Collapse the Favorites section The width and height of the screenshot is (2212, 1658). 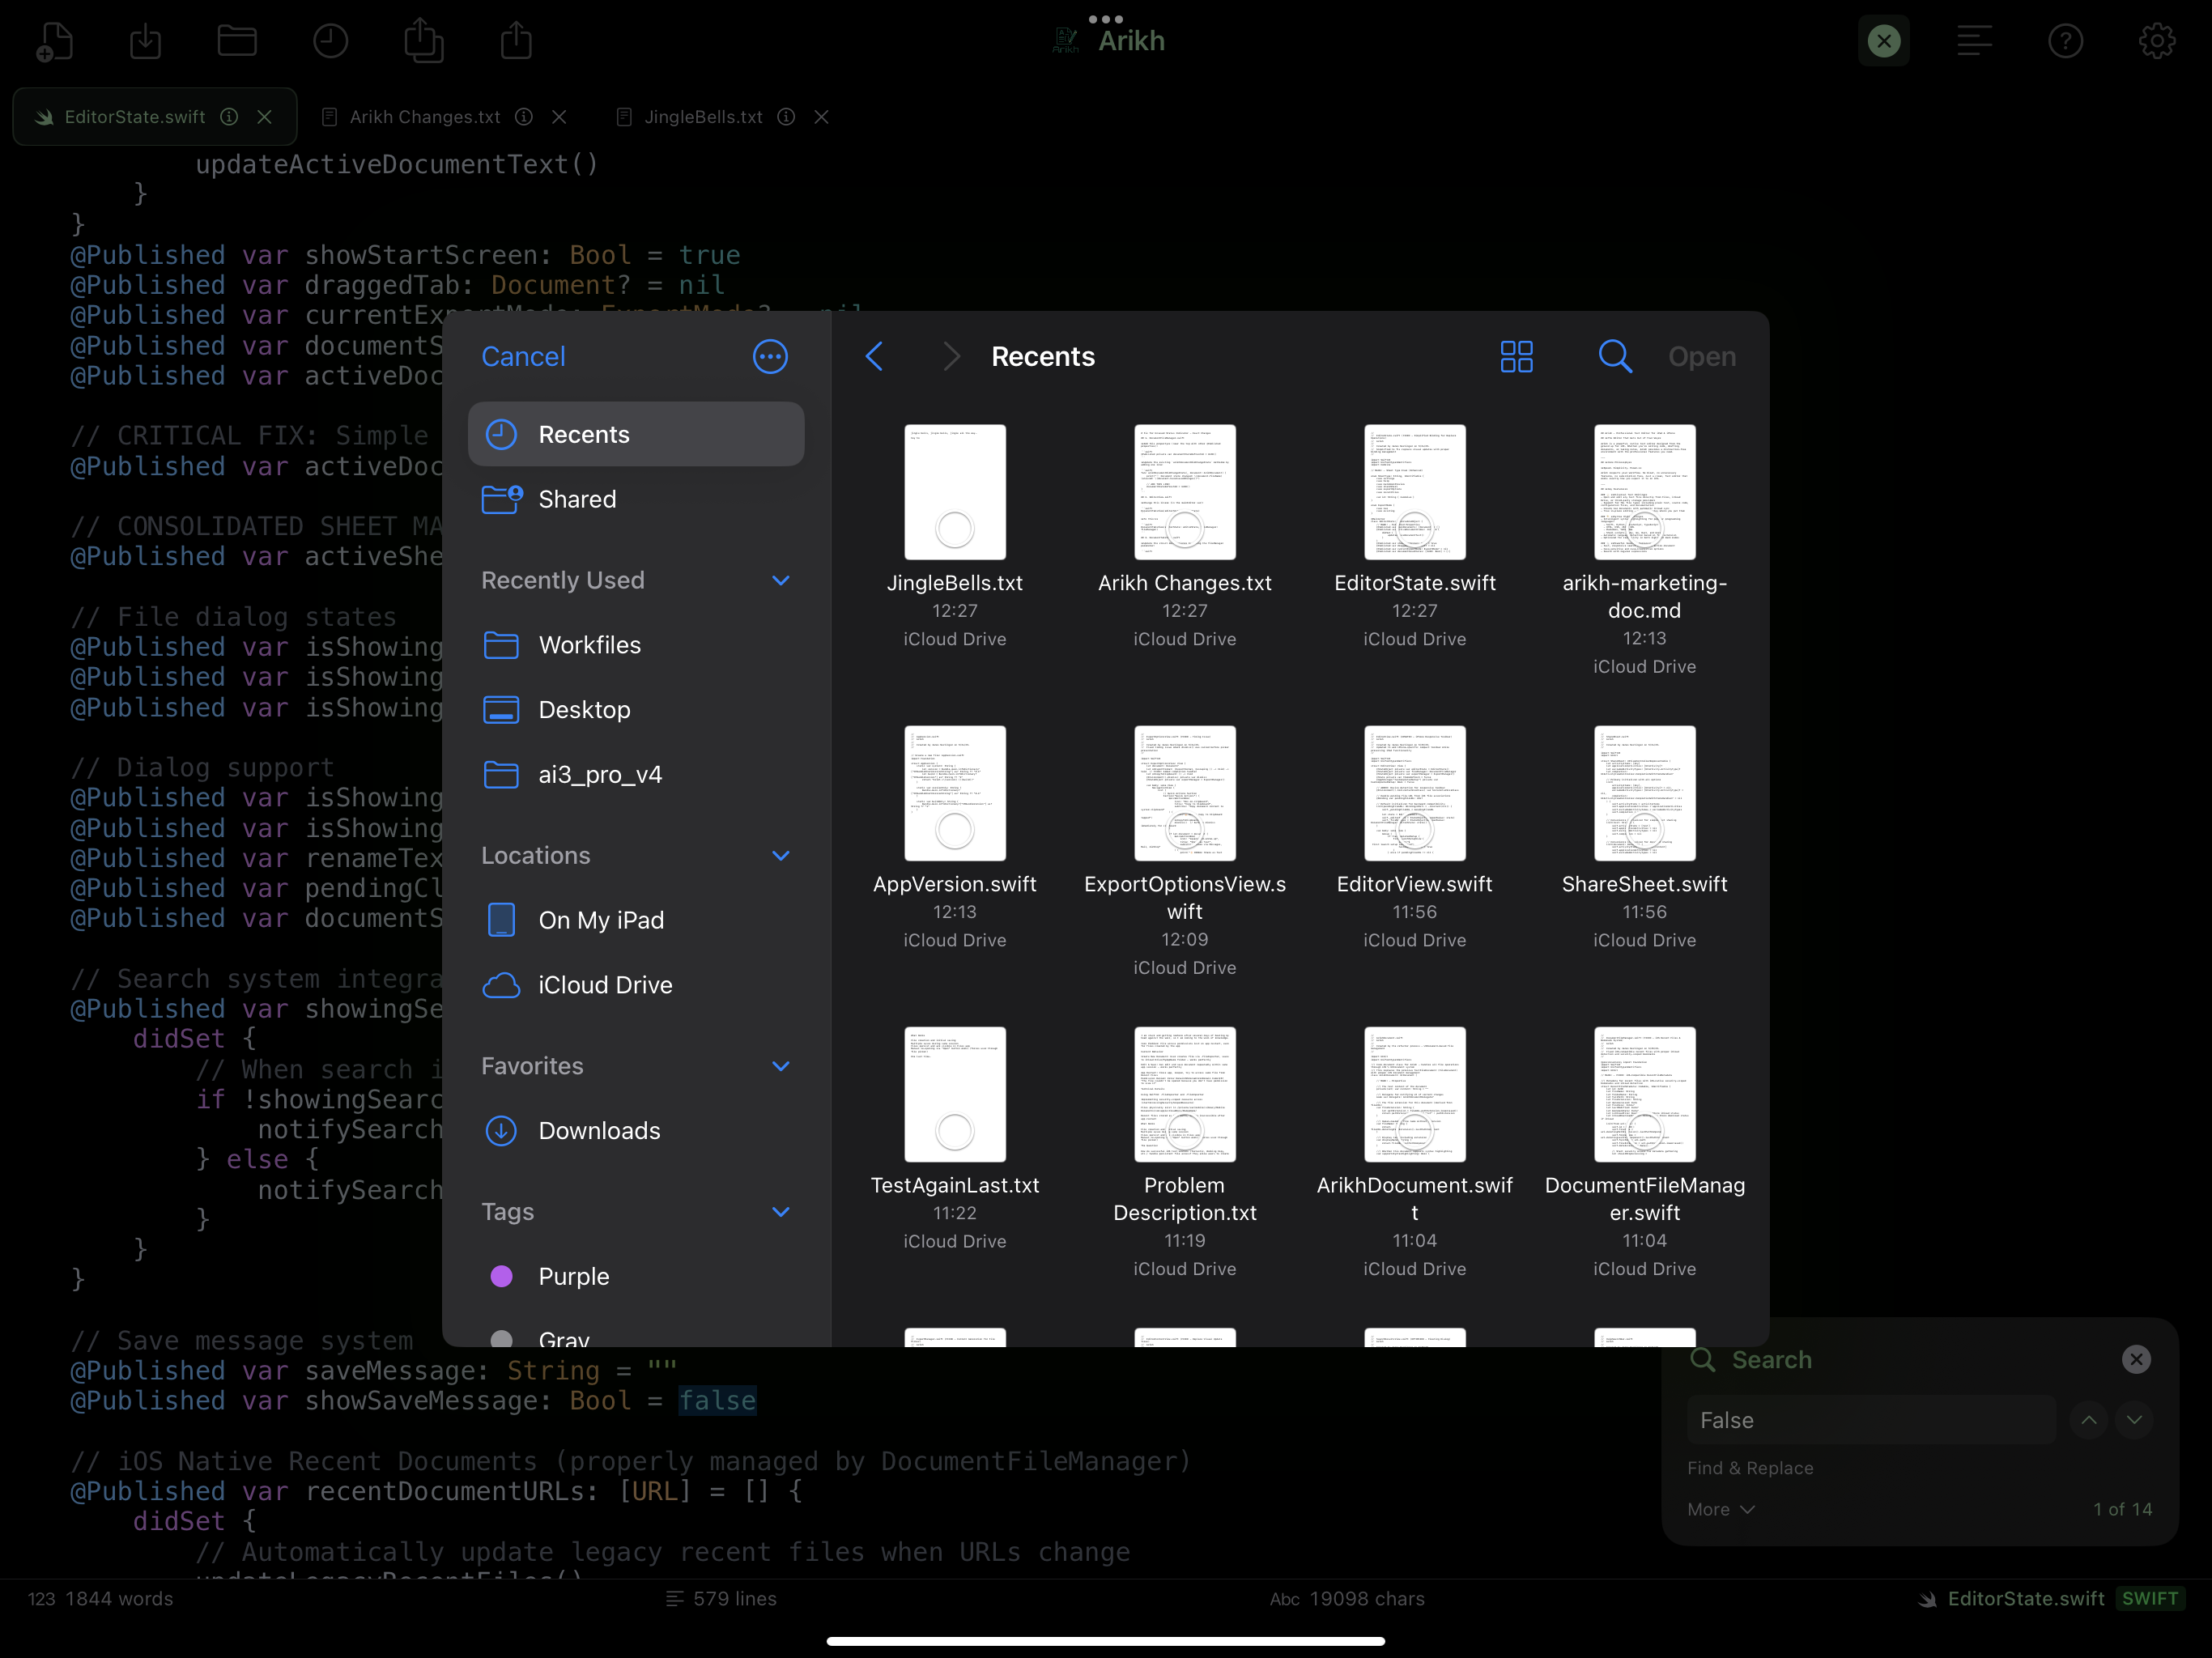[781, 1066]
